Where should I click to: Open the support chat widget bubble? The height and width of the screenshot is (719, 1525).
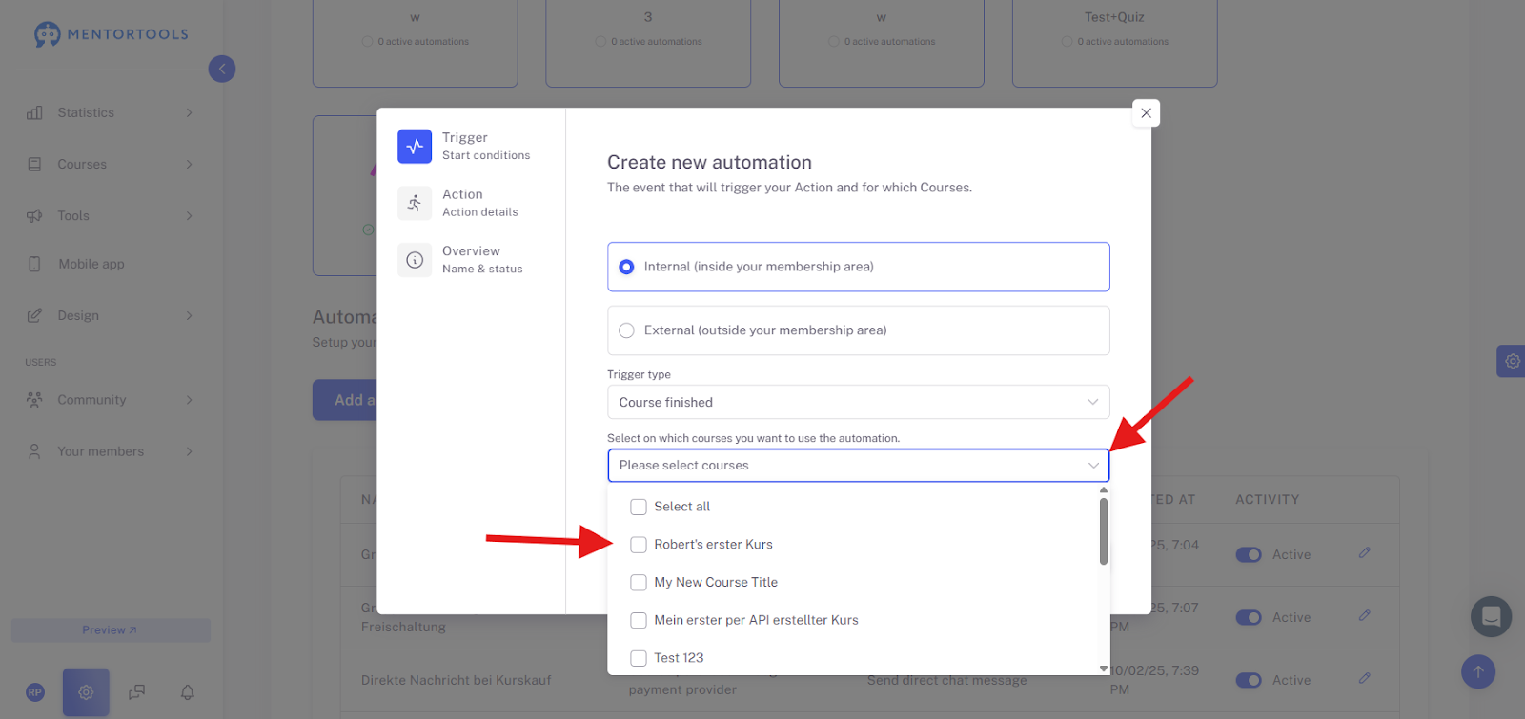(x=1492, y=616)
